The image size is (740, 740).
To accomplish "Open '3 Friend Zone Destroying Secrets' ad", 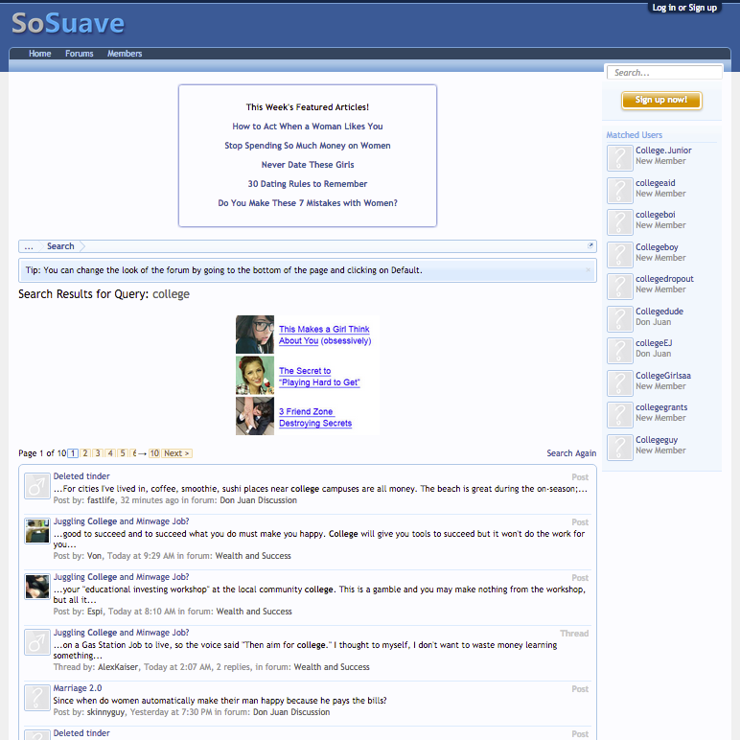I will [x=315, y=417].
